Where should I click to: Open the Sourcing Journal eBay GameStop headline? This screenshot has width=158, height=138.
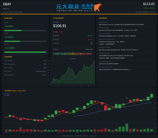115,69
